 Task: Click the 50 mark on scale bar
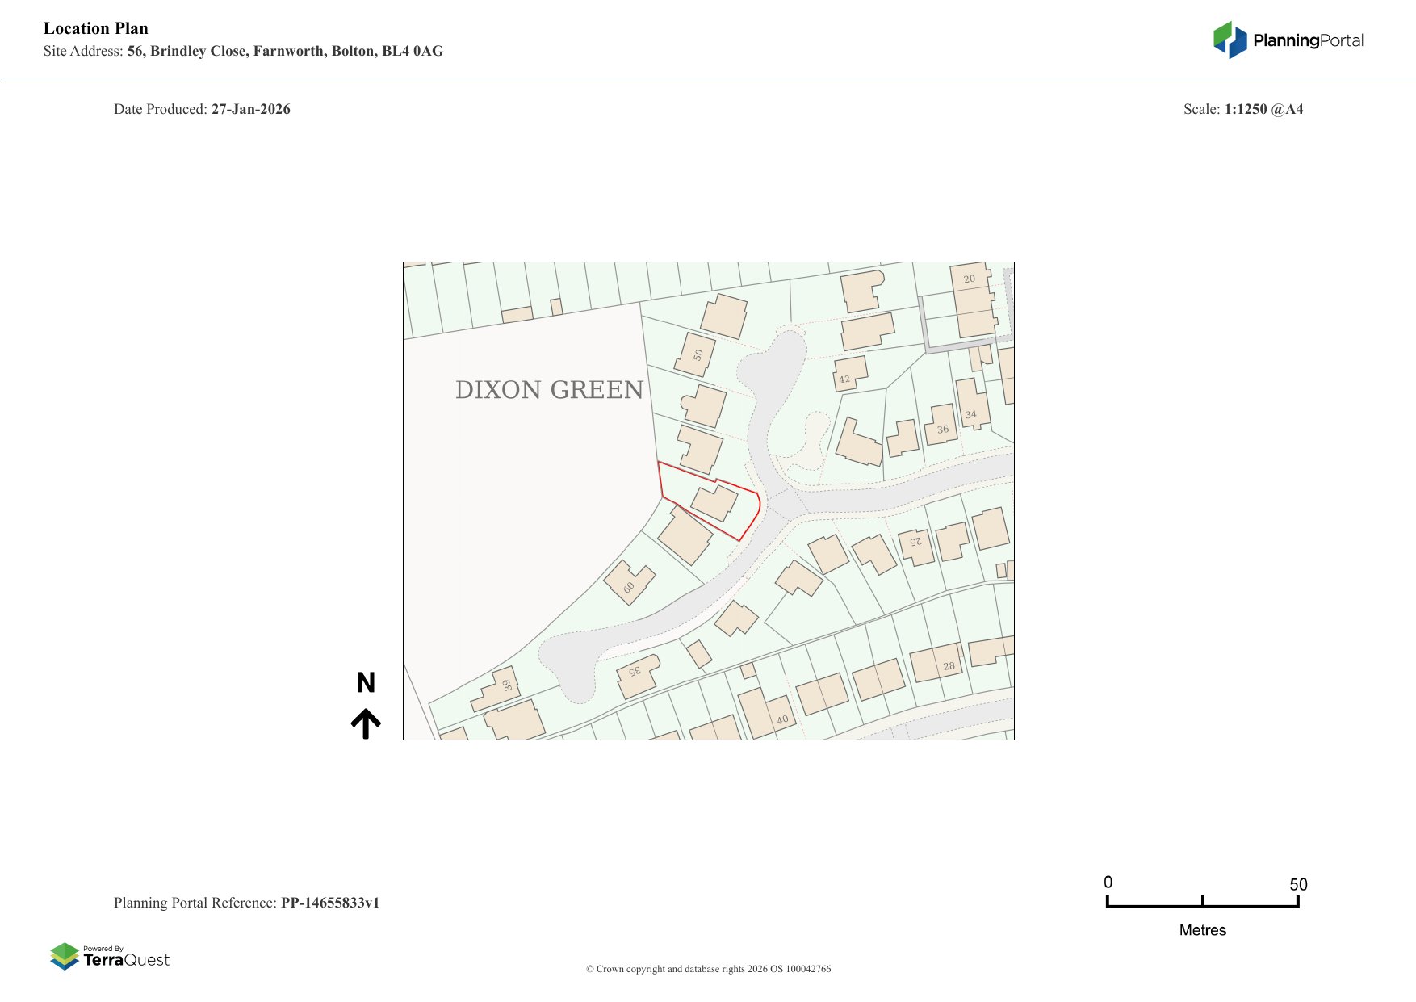click(x=1297, y=885)
